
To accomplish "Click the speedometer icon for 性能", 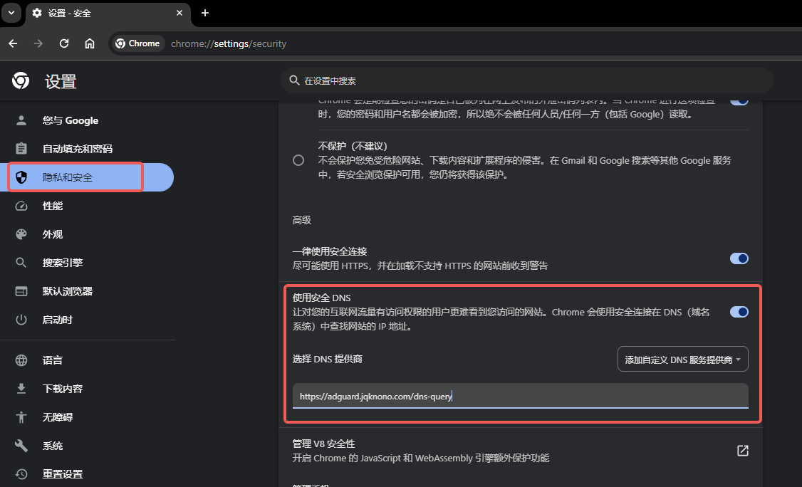I will pos(21,206).
